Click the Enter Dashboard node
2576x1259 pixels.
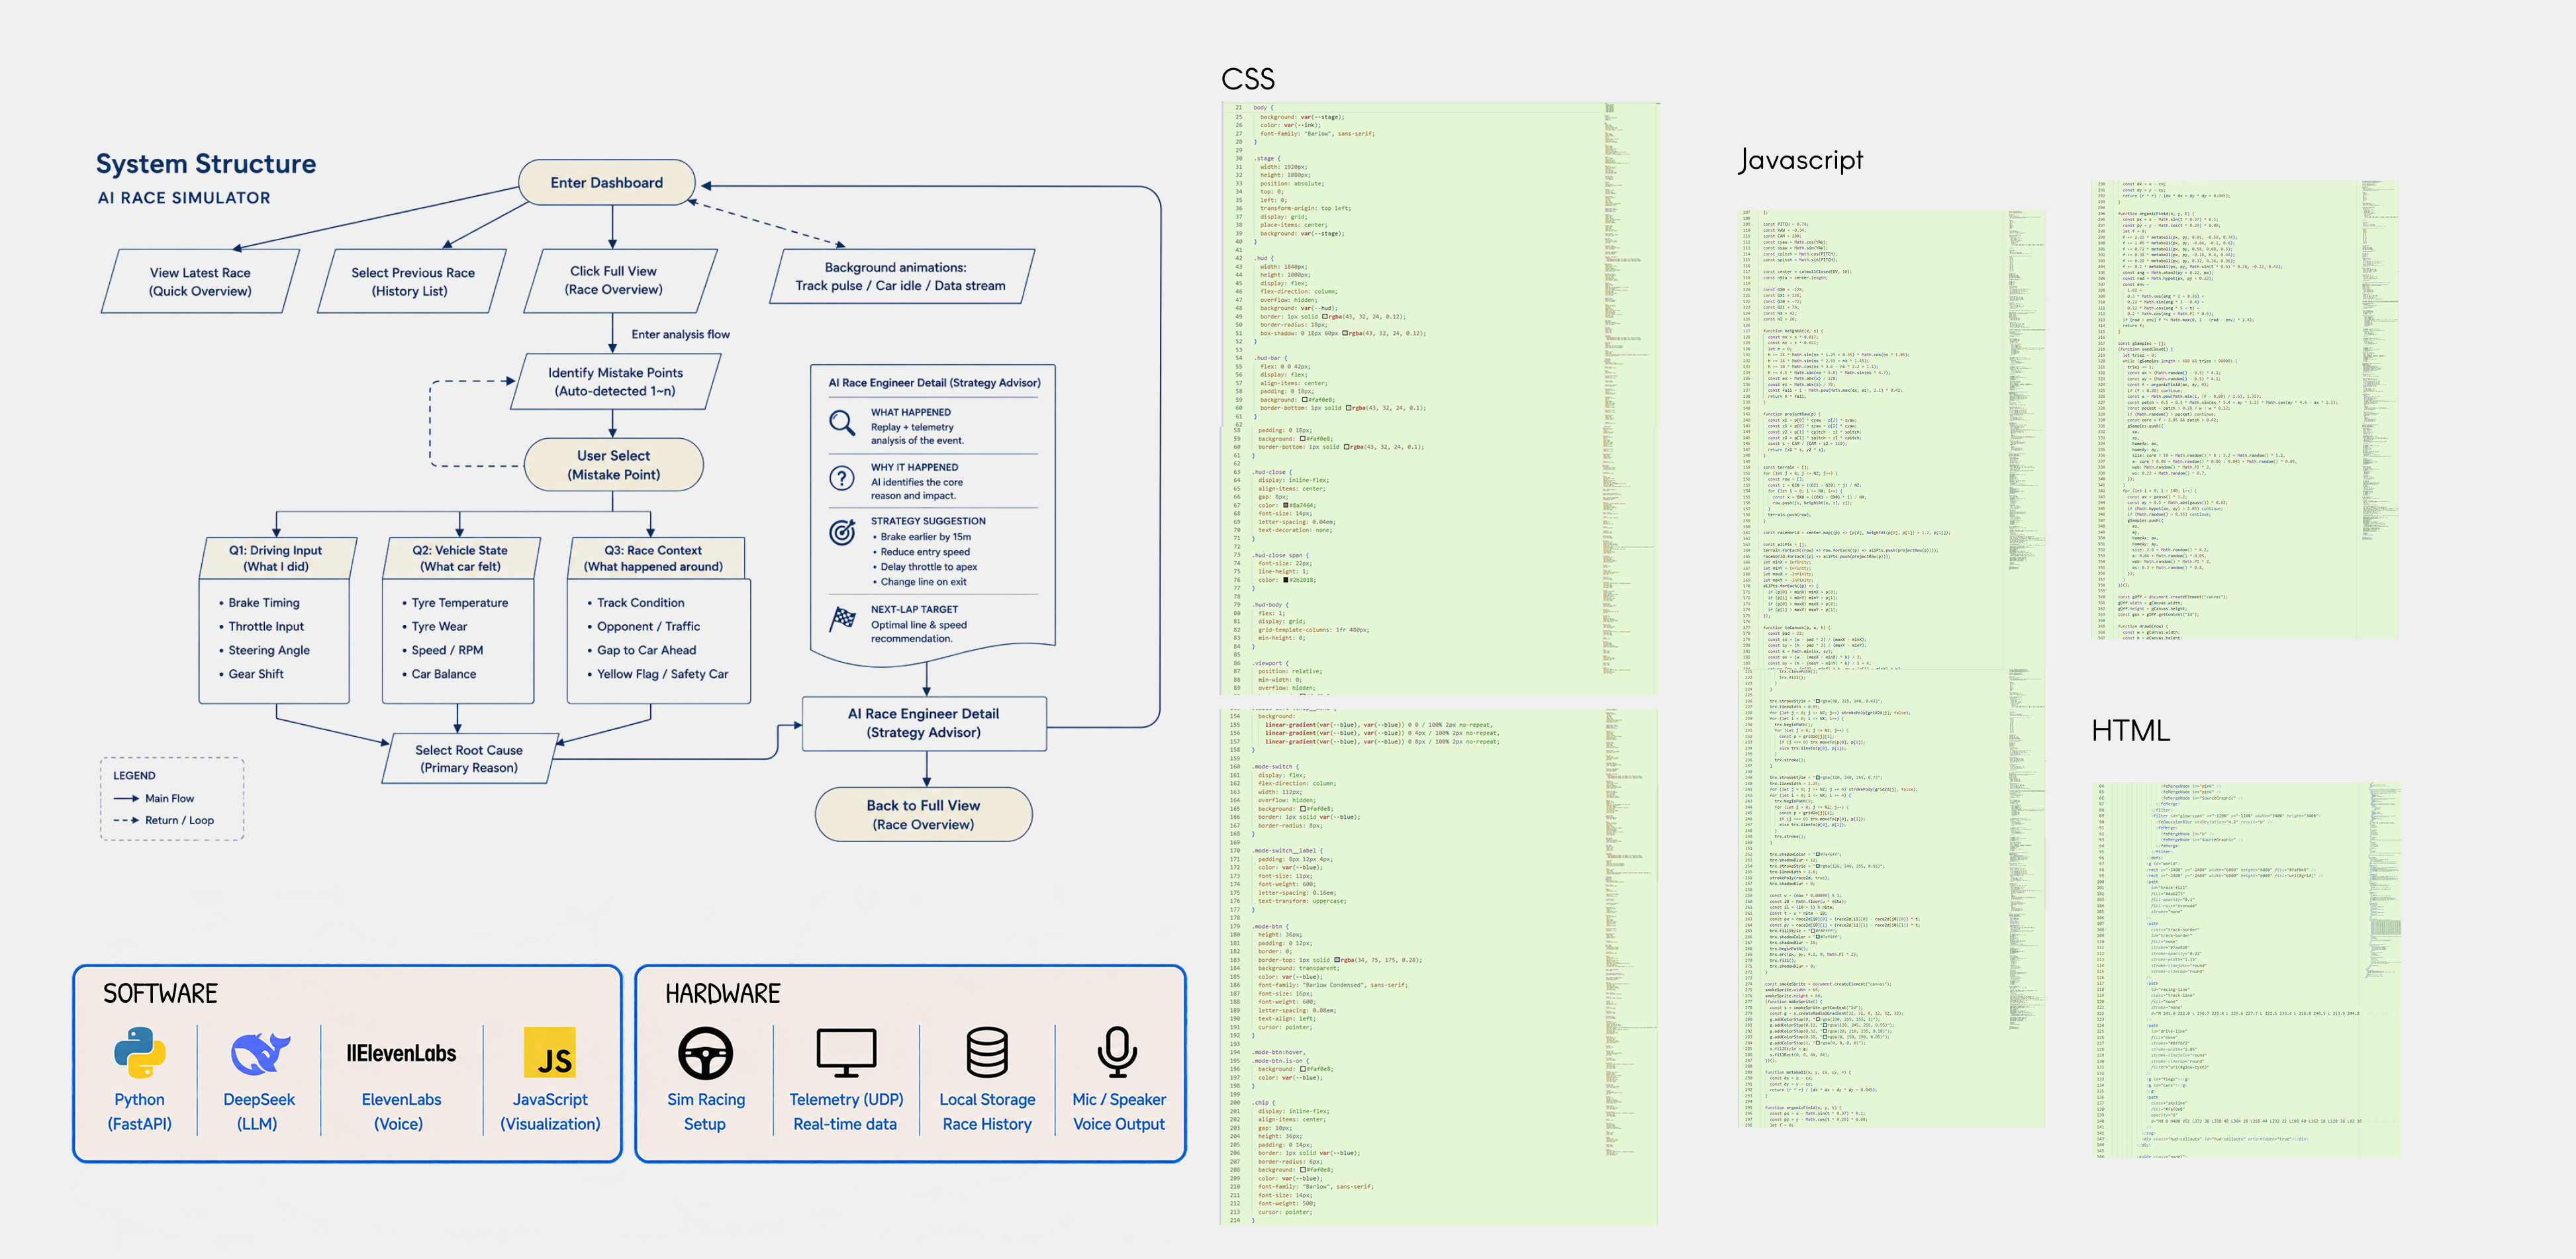(606, 183)
